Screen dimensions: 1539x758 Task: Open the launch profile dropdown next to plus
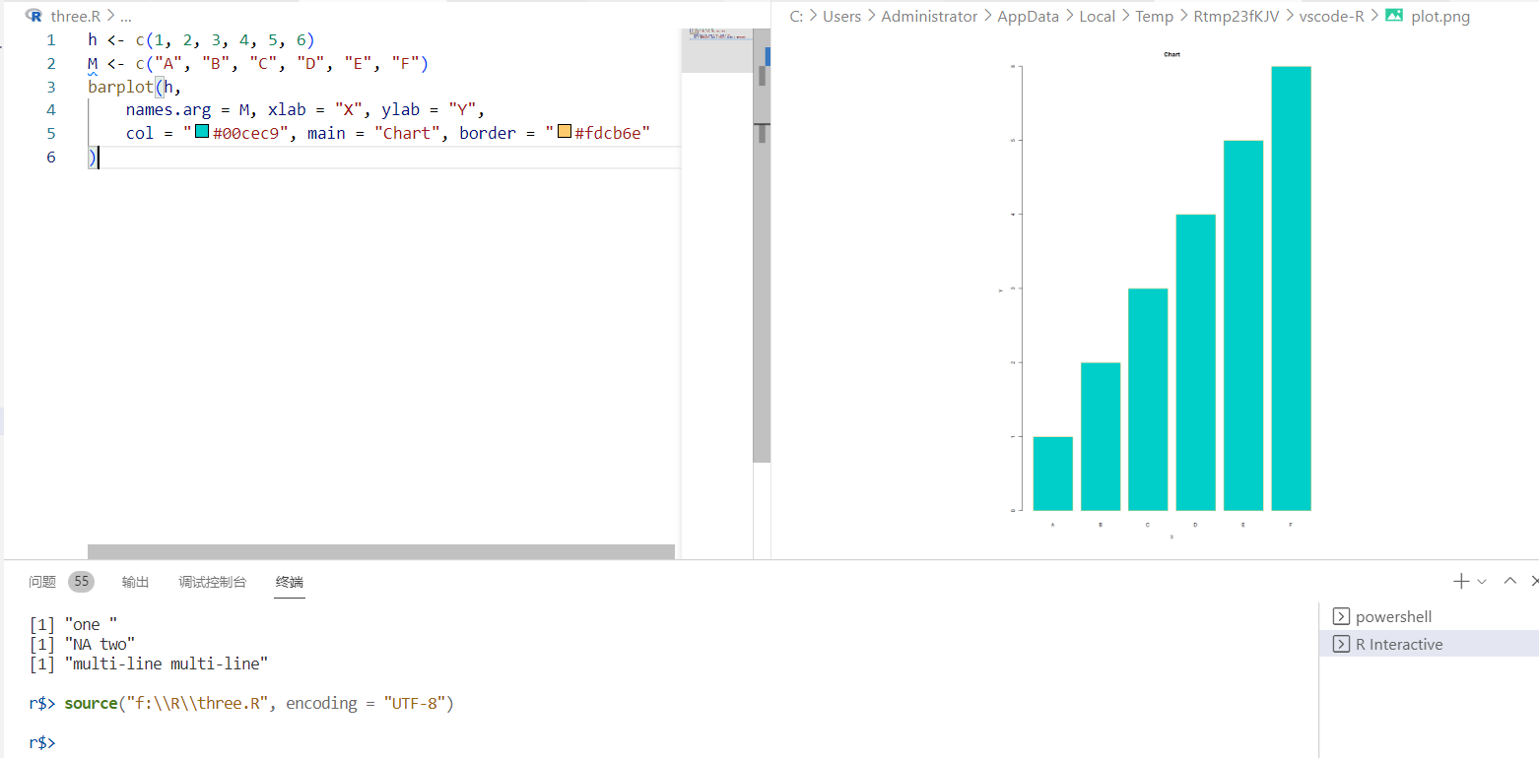1482,582
